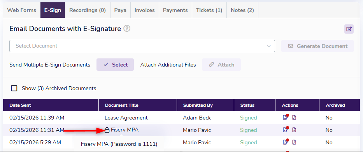Go to the Tickets (1) tab
The height and width of the screenshot is (152, 363).
(x=209, y=10)
